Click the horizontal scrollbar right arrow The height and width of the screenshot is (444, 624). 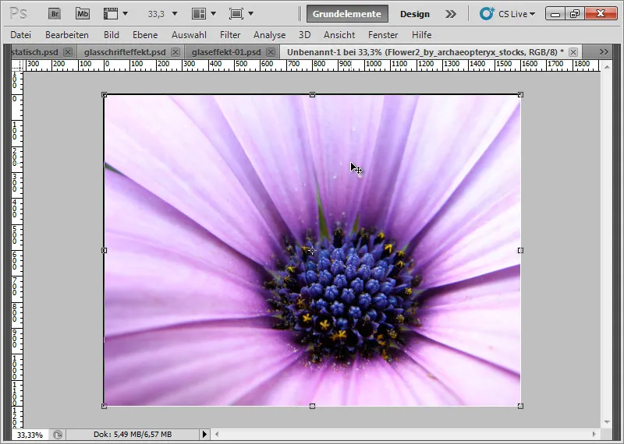[x=594, y=435]
